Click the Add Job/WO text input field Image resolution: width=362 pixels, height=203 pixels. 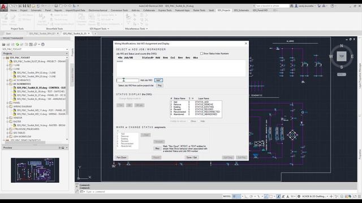point(128,80)
